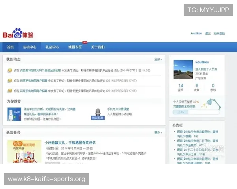
Task: Click the desk lamp illustration icon
Action: coord(214,104)
